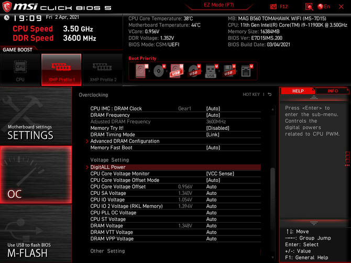Switch to EZ Mode (F7)

click(x=219, y=5)
